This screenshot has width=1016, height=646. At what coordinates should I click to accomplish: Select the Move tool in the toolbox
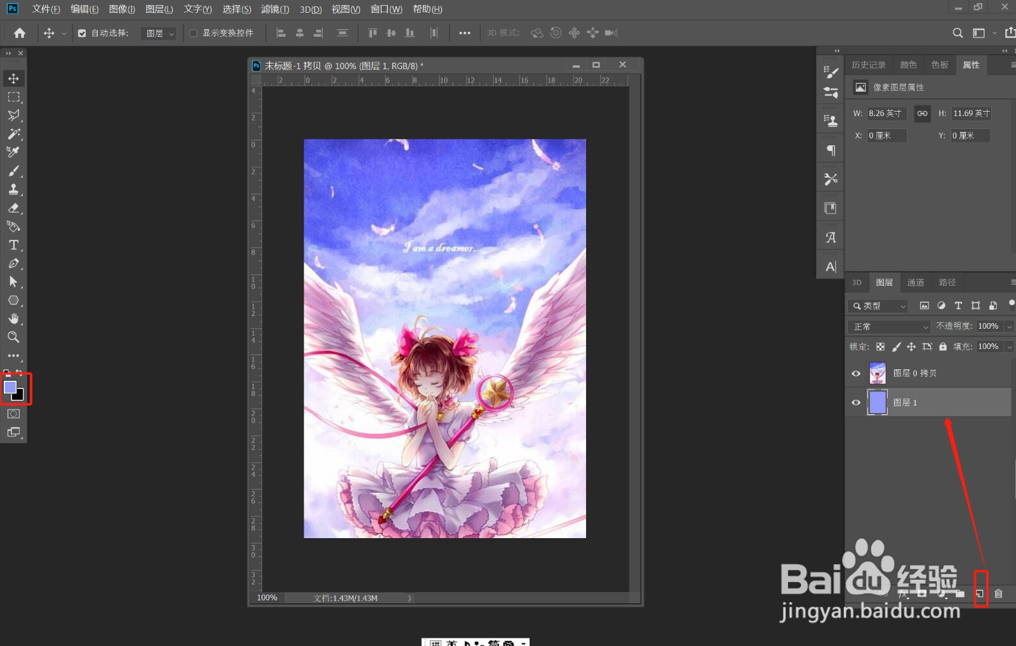coord(13,79)
